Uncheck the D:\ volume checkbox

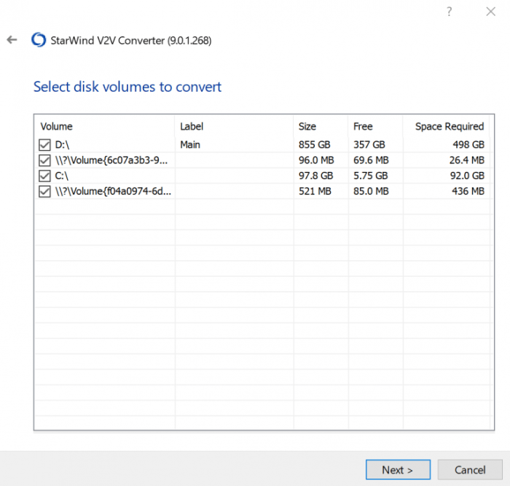coord(44,145)
